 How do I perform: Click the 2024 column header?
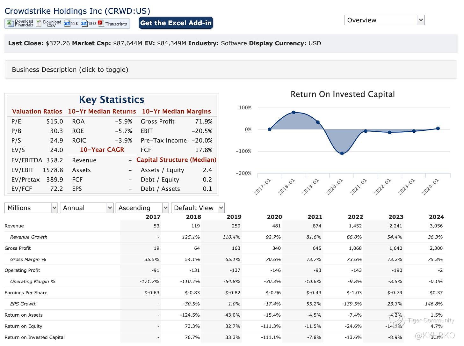[436, 217]
